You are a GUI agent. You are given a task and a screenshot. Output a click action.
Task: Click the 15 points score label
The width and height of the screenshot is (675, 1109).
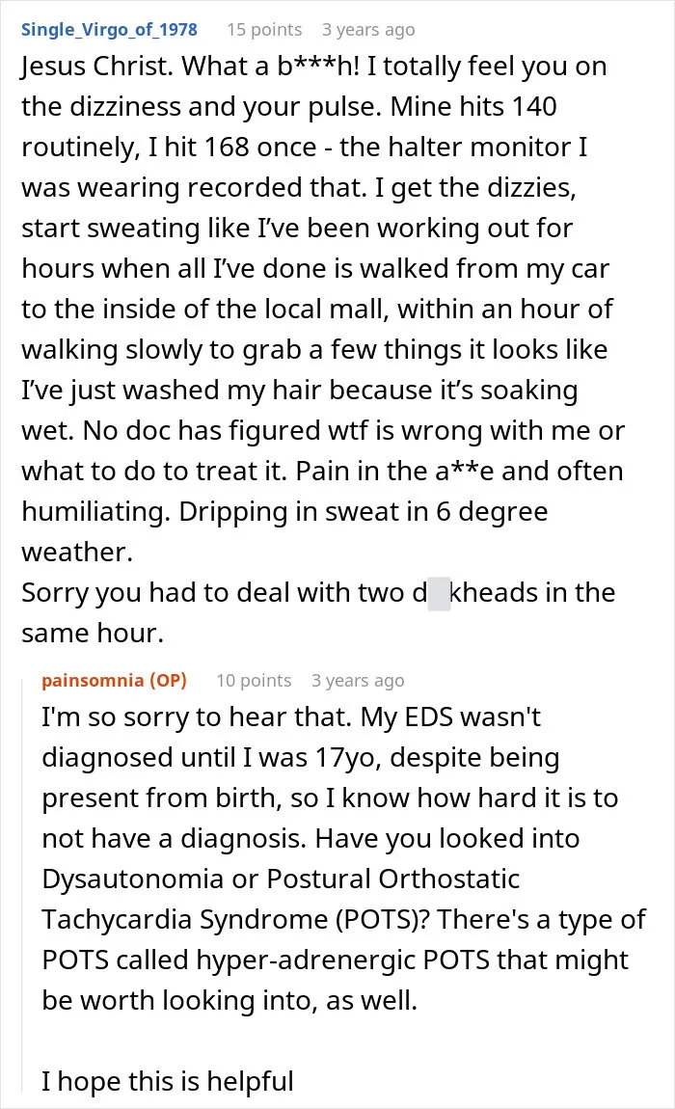264,30
